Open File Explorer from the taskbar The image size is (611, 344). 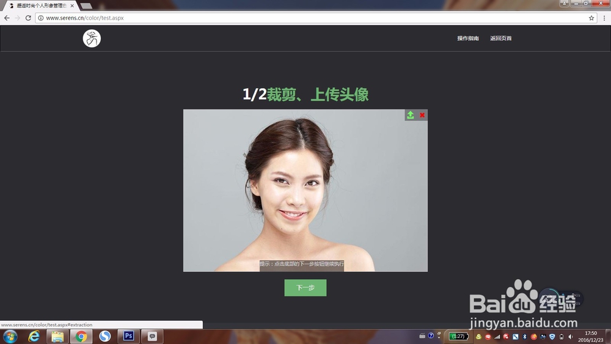(57, 336)
